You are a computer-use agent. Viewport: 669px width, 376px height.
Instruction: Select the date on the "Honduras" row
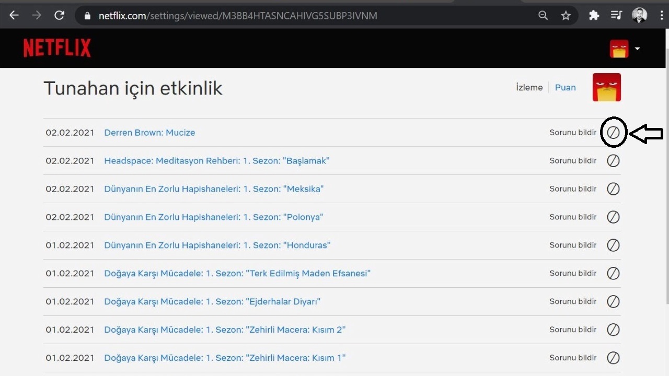[70, 245]
